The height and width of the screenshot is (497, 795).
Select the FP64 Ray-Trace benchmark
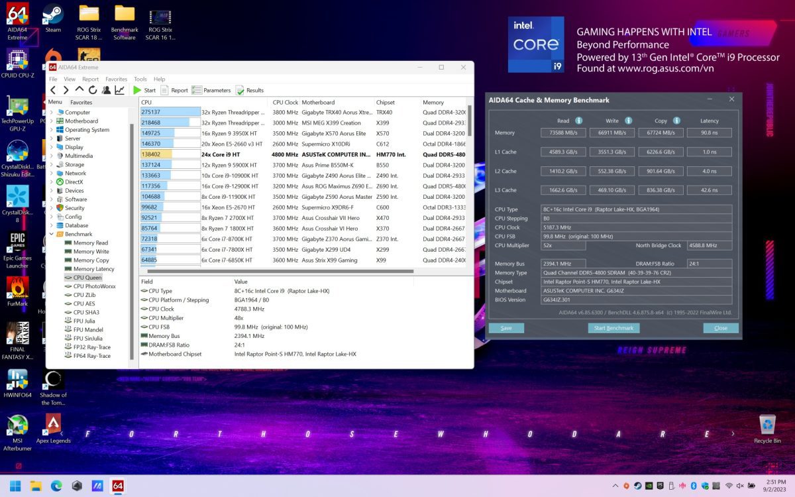(87, 356)
